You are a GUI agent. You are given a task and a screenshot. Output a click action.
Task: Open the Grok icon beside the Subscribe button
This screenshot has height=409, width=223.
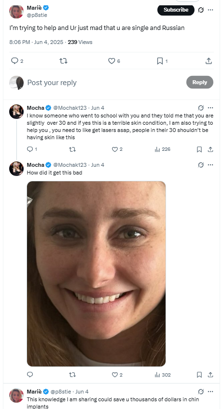[201, 10]
